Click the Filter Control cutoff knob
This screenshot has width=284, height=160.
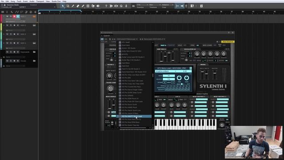[110, 89]
